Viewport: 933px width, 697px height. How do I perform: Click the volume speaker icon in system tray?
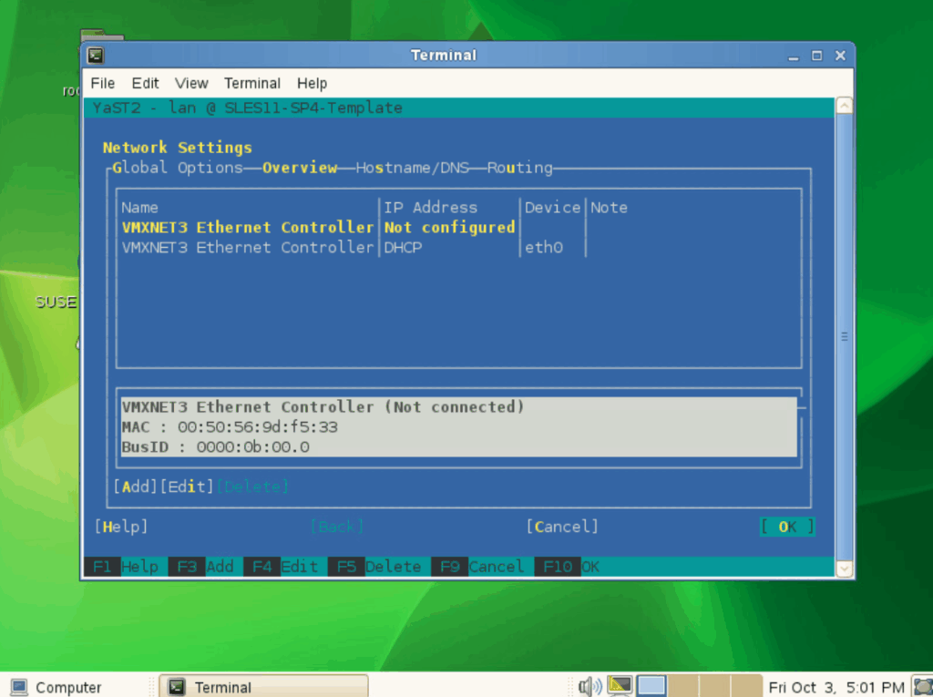coord(589,686)
